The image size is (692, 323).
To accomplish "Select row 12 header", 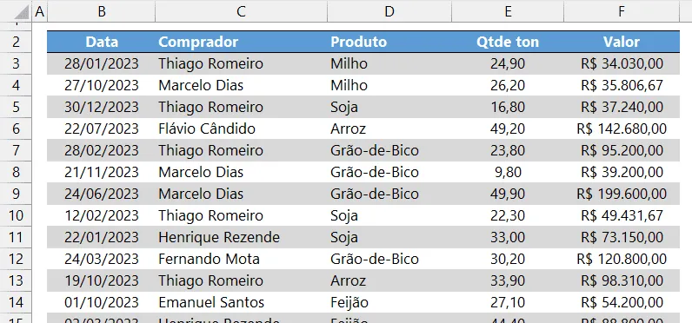I will coord(16,259).
